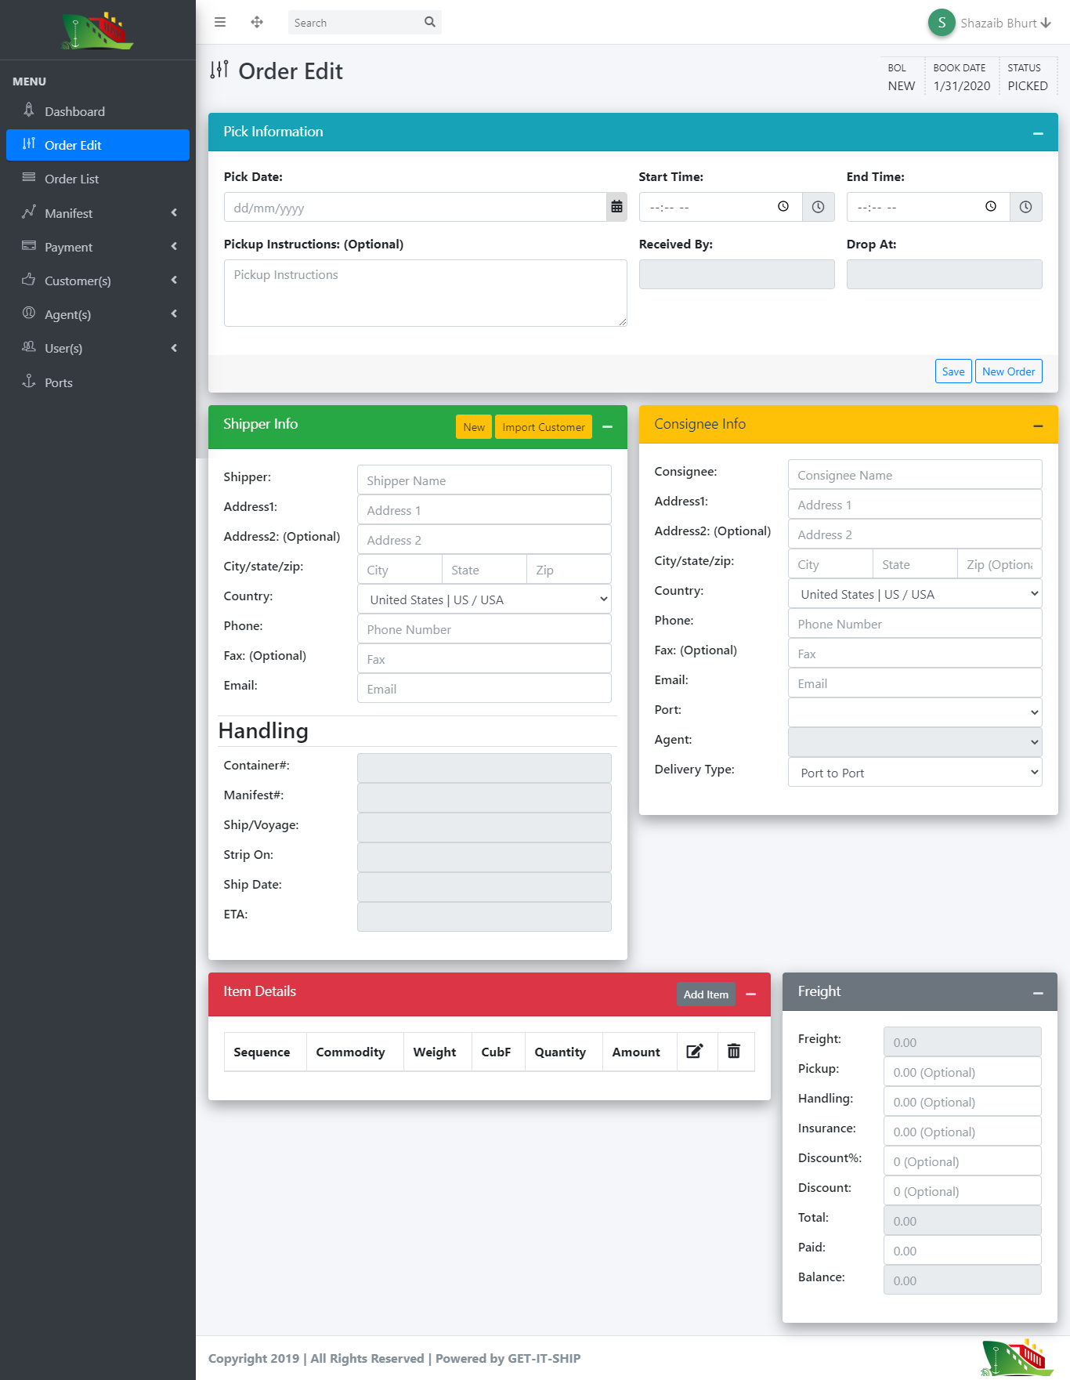
Task: Expand the Agent(s) sidebar menu
Action: pyautogui.click(x=98, y=314)
